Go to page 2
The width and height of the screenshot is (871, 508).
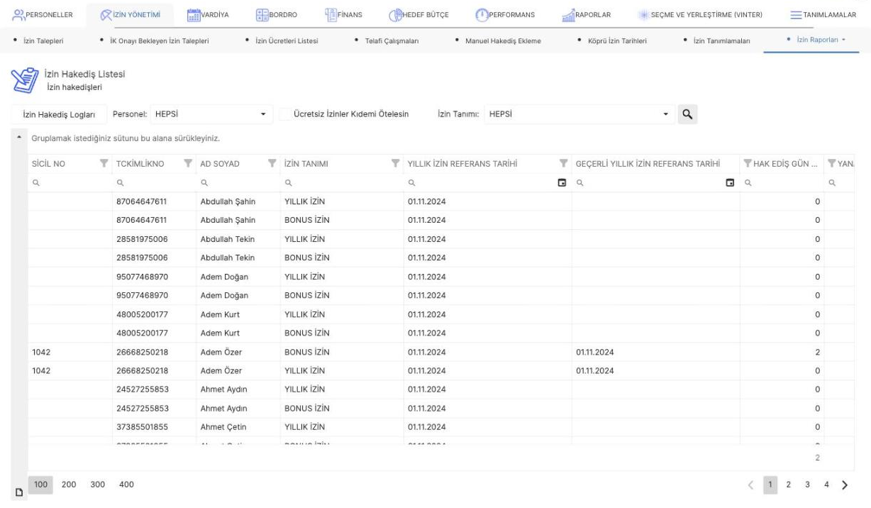point(788,485)
